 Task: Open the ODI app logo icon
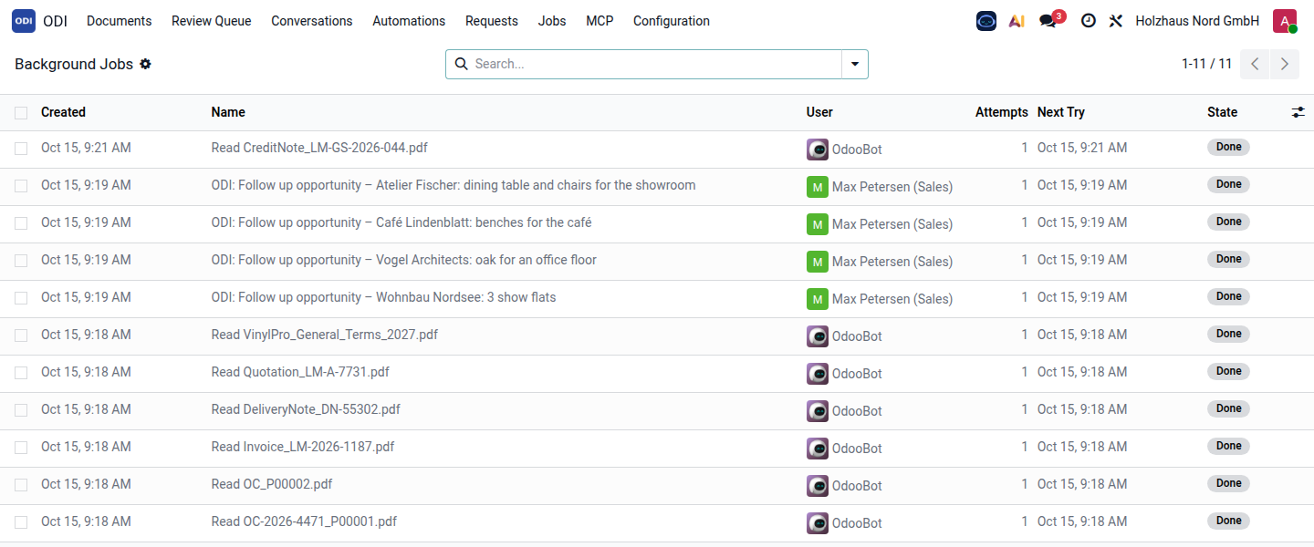point(24,21)
